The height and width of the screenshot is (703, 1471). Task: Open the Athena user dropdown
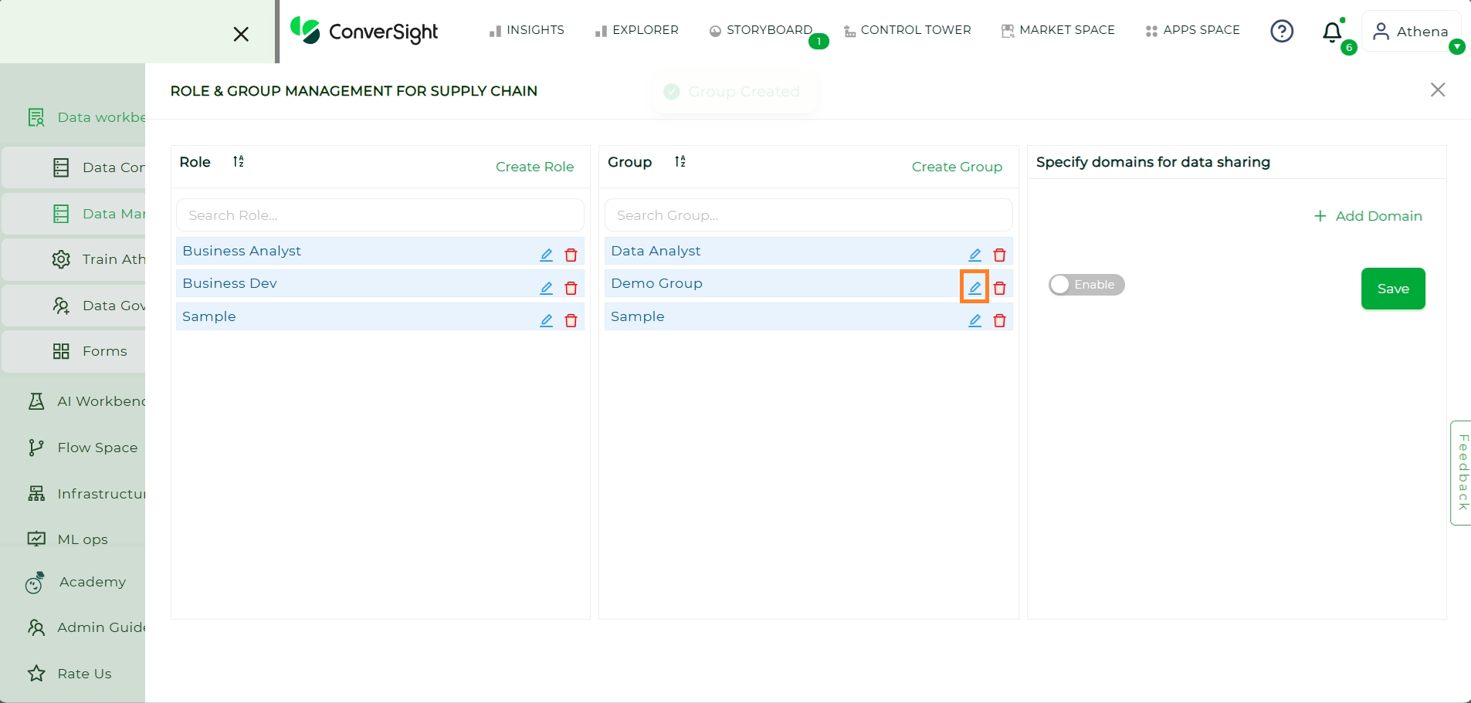1412,32
